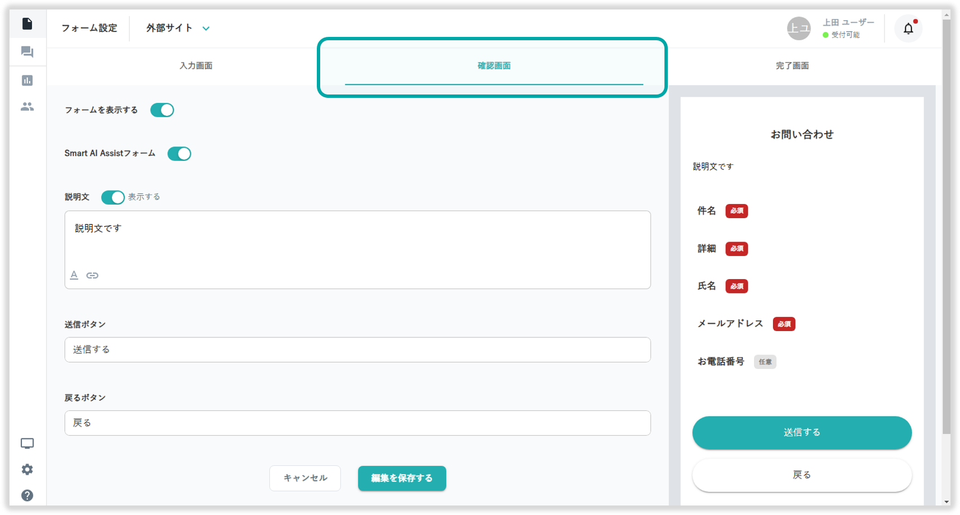Click the insert link icon in description editor
960x515 pixels.
coord(92,275)
